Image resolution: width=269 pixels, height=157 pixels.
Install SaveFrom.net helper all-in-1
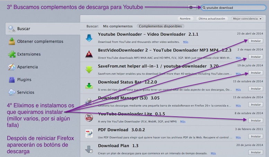coord(255,73)
